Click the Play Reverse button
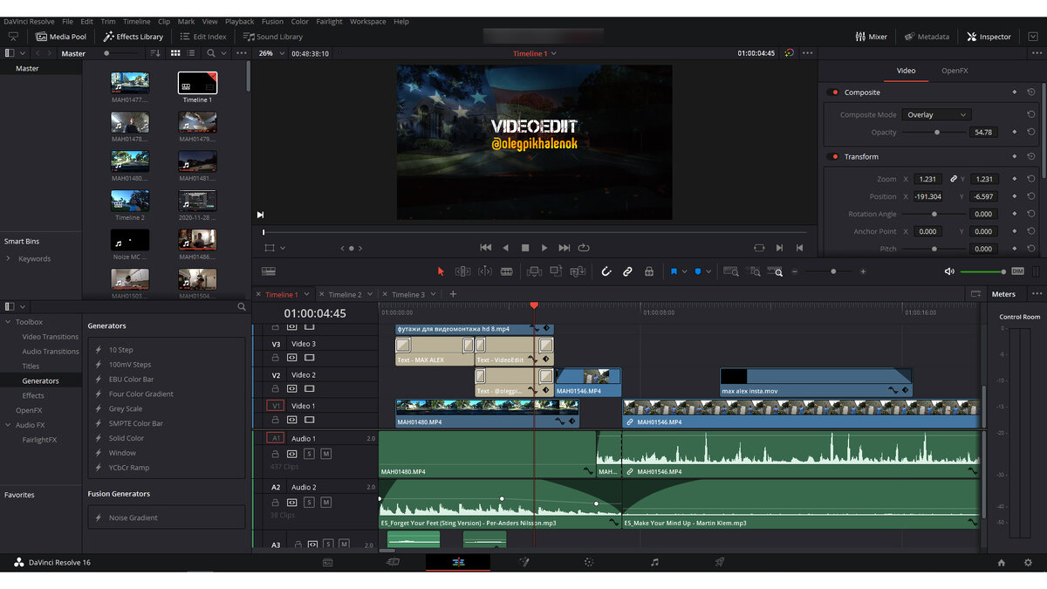1047x589 pixels. (x=505, y=248)
